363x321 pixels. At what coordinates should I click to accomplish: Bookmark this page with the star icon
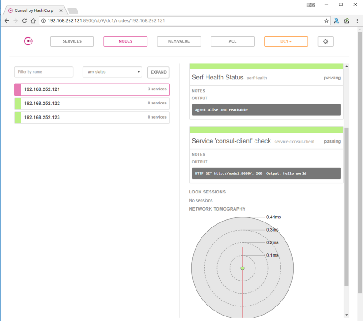point(326,20)
